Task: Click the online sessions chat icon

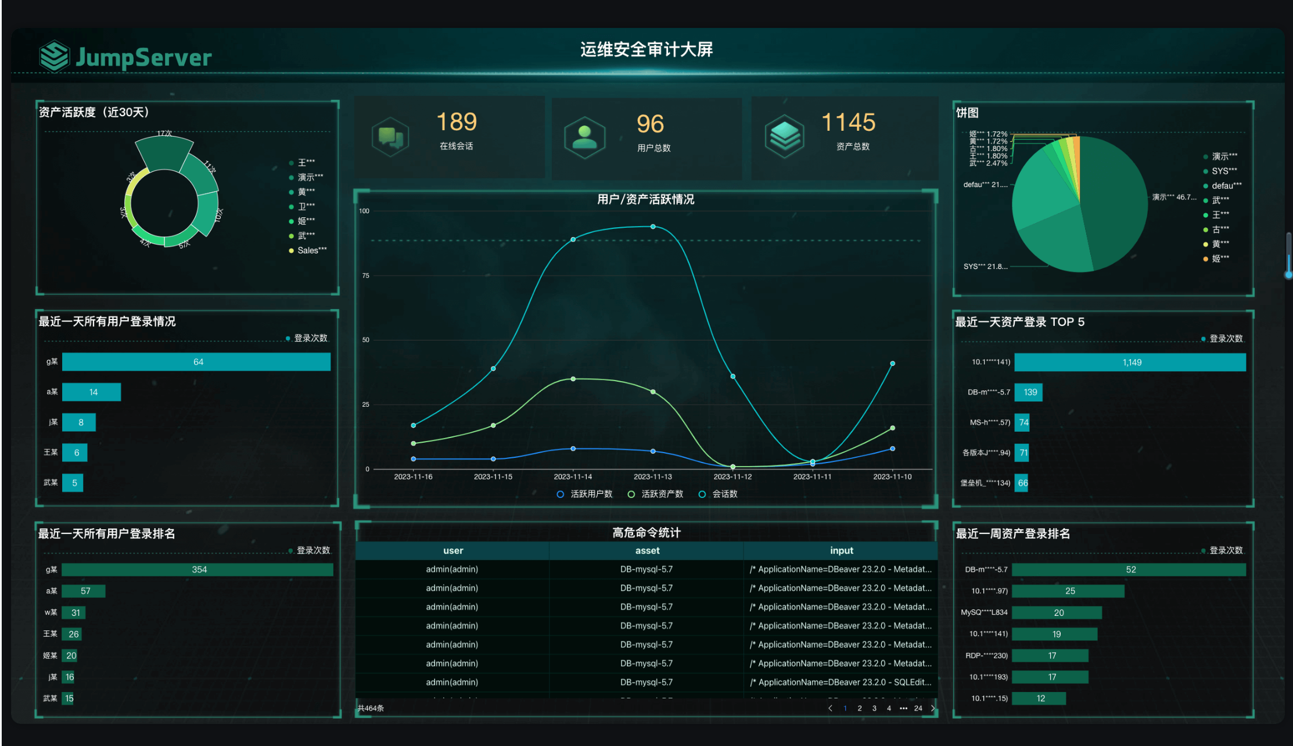Action: pyautogui.click(x=390, y=137)
